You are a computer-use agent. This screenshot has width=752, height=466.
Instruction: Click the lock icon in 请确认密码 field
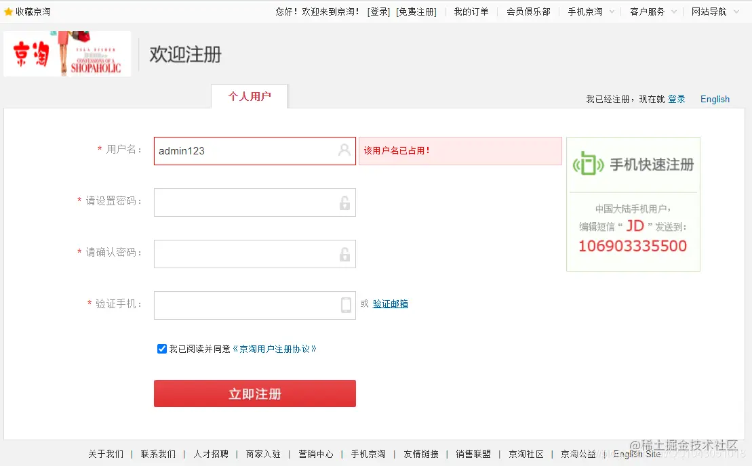tap(345, 254)
